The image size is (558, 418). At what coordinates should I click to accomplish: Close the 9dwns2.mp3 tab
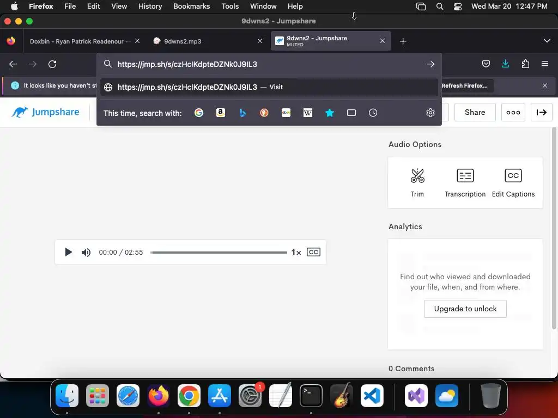(260, 41)
